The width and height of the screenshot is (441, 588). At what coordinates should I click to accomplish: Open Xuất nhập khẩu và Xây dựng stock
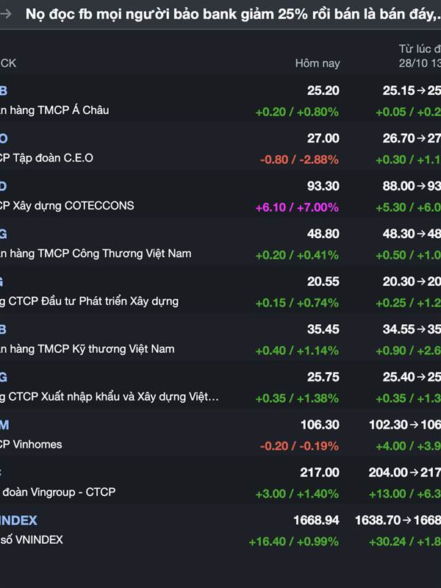[110, 397]
